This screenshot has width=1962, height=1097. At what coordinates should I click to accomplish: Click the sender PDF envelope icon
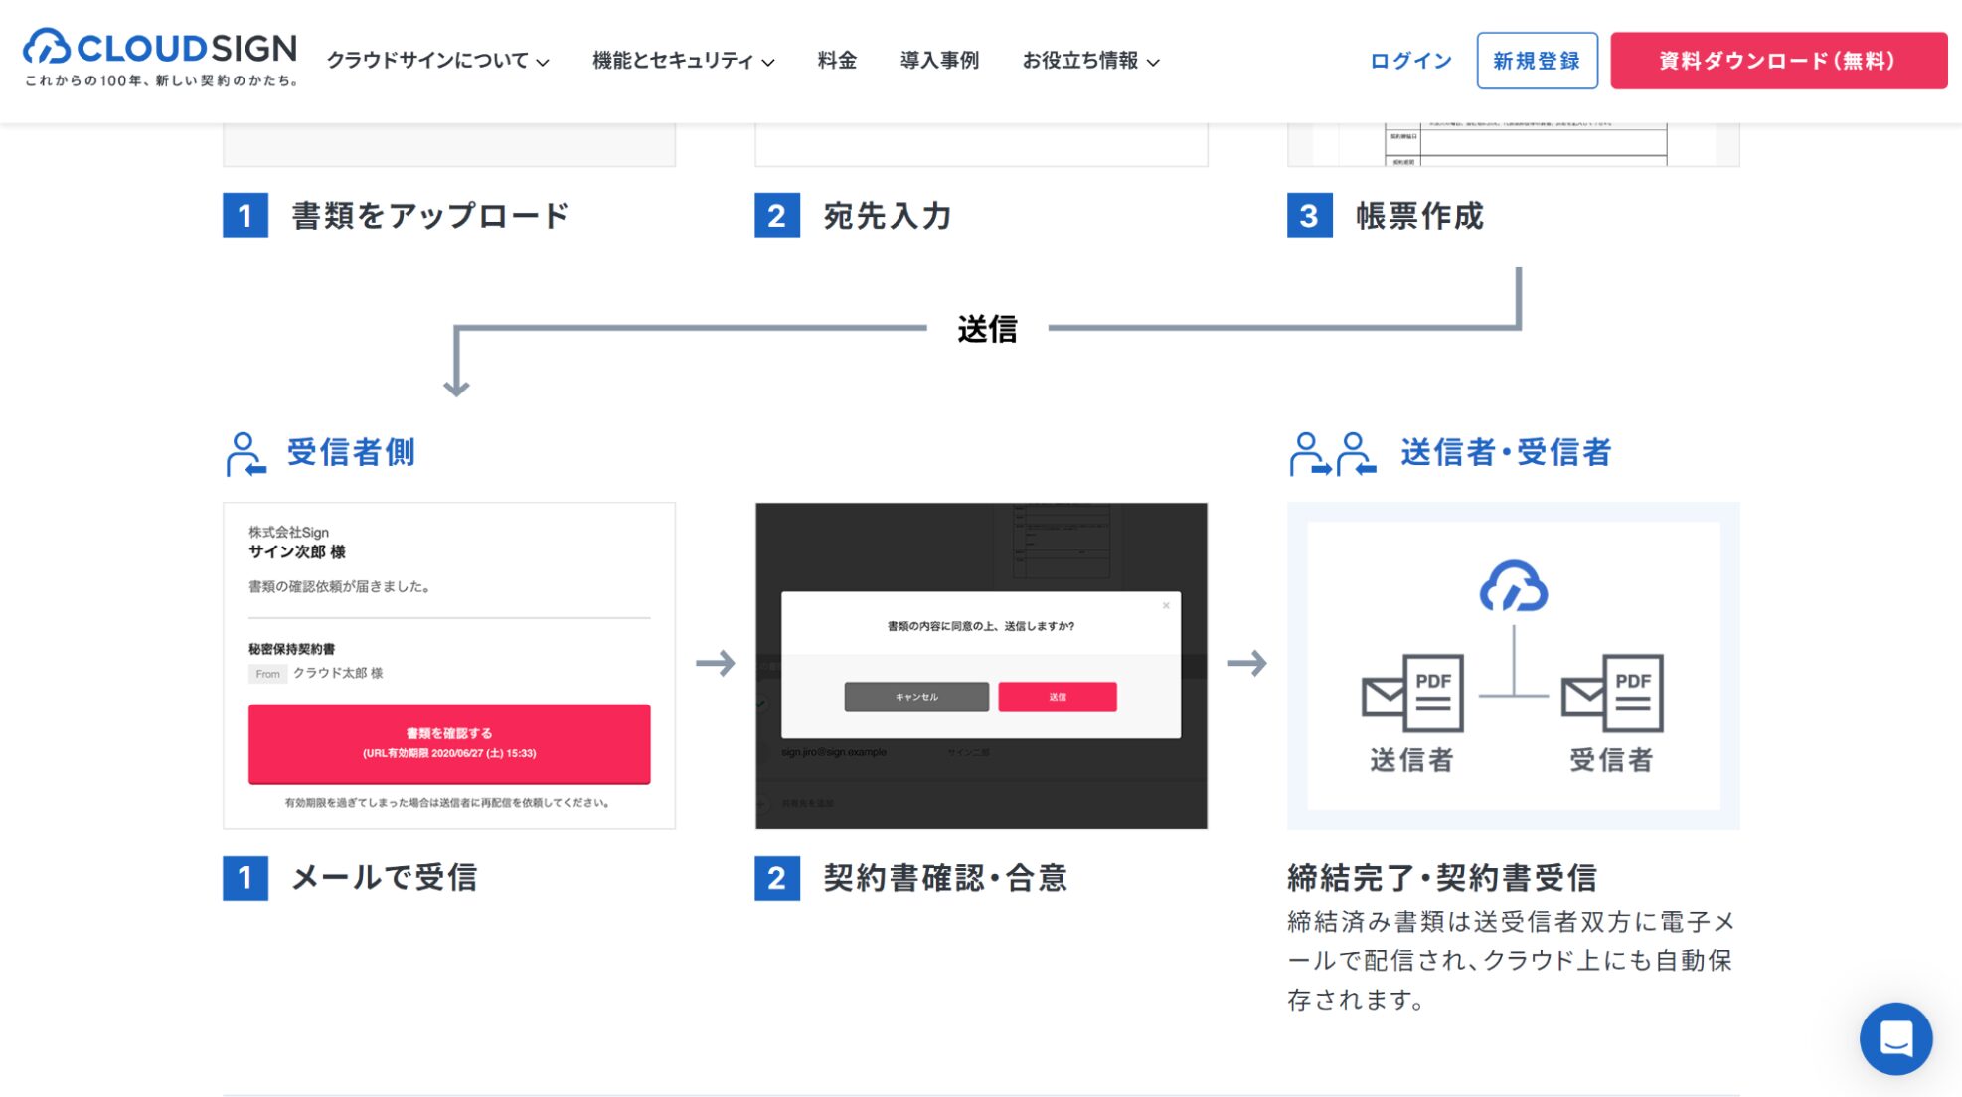[x=1412, y=693]
